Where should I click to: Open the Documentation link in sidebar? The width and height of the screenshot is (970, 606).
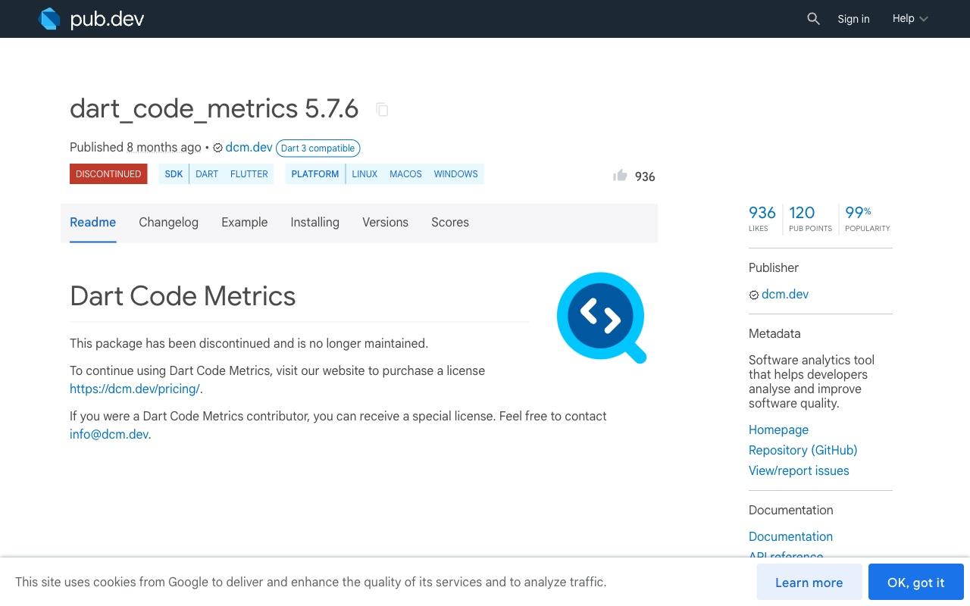click(x=790, y=536)
